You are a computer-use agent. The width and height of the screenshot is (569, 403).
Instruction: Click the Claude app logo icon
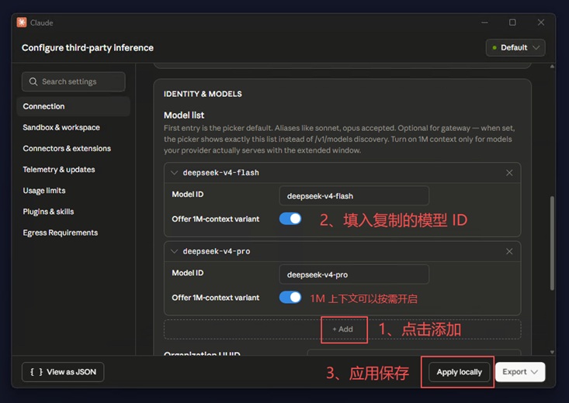[x=22, y=22]
